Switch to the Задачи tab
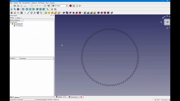 [x=18, y=18]
